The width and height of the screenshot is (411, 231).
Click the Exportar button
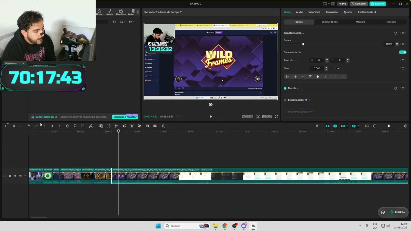click(x=378, y=4)
